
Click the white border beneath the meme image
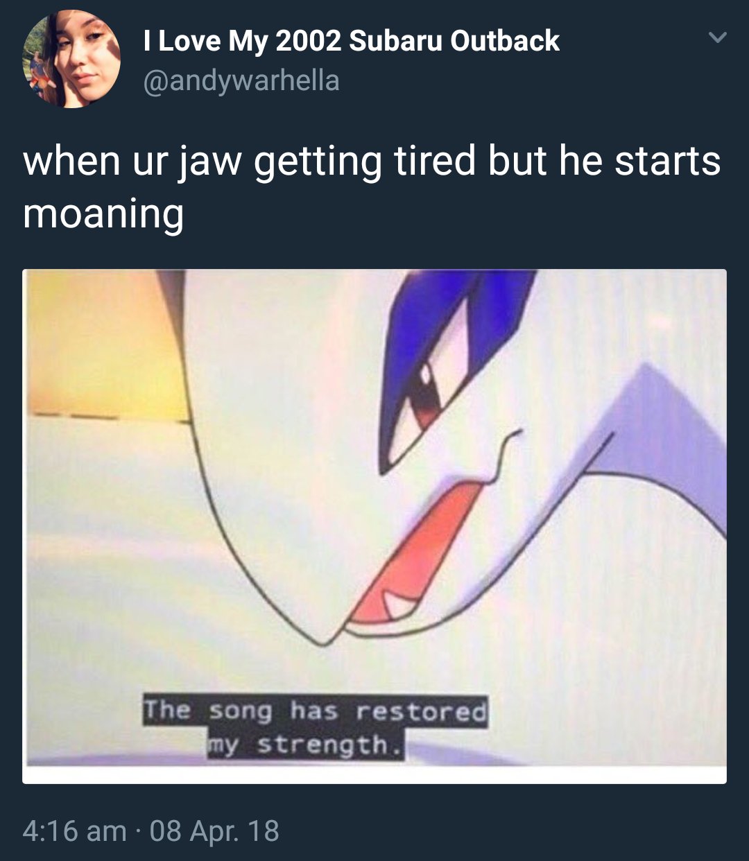[x=374, y=775]
